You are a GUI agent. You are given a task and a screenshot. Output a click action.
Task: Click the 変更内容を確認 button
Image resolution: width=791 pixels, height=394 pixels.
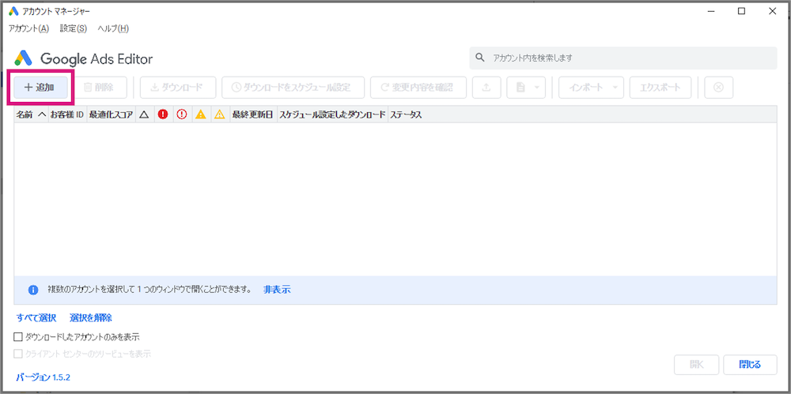pyautogui.click(x=418, y=87)
